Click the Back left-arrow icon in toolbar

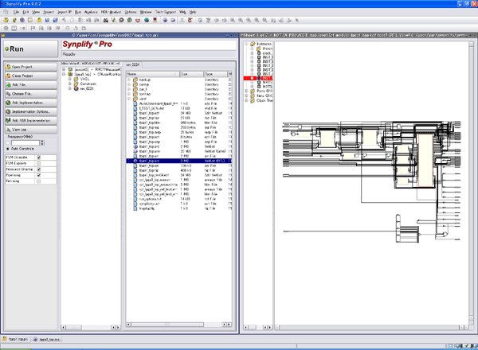point(217,20)
